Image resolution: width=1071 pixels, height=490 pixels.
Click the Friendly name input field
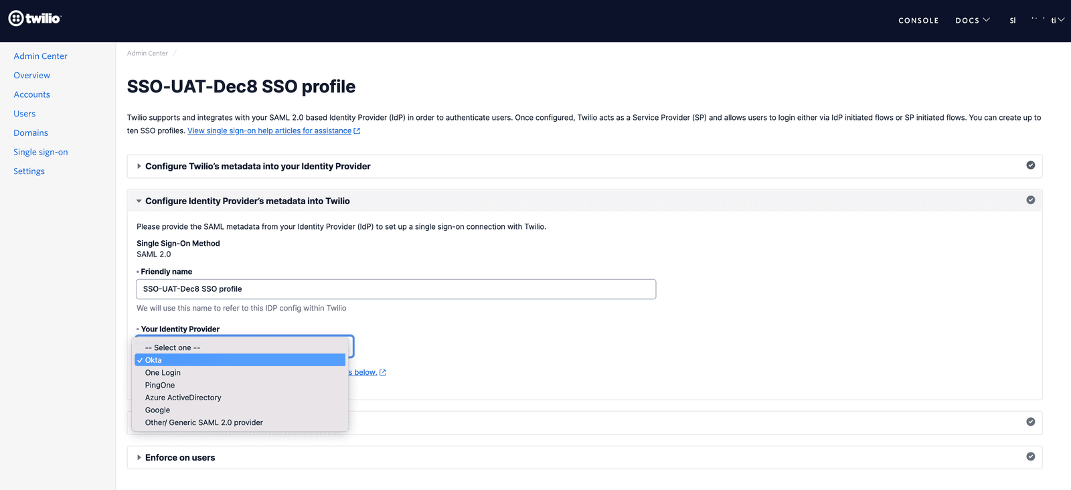tap(396, 289)
